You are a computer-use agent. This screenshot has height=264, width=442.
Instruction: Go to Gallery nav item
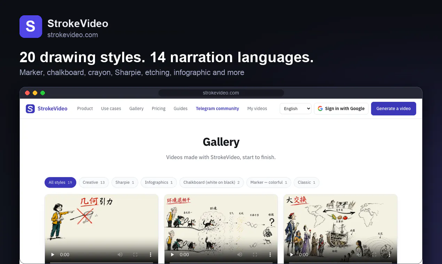click(x=136, y=109)
